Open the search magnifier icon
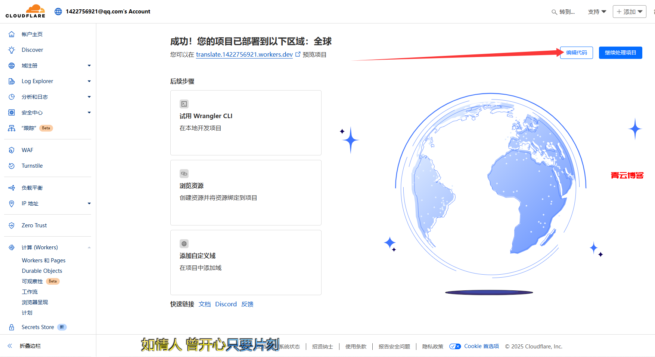The image size is (655, 357). point(554,12)
